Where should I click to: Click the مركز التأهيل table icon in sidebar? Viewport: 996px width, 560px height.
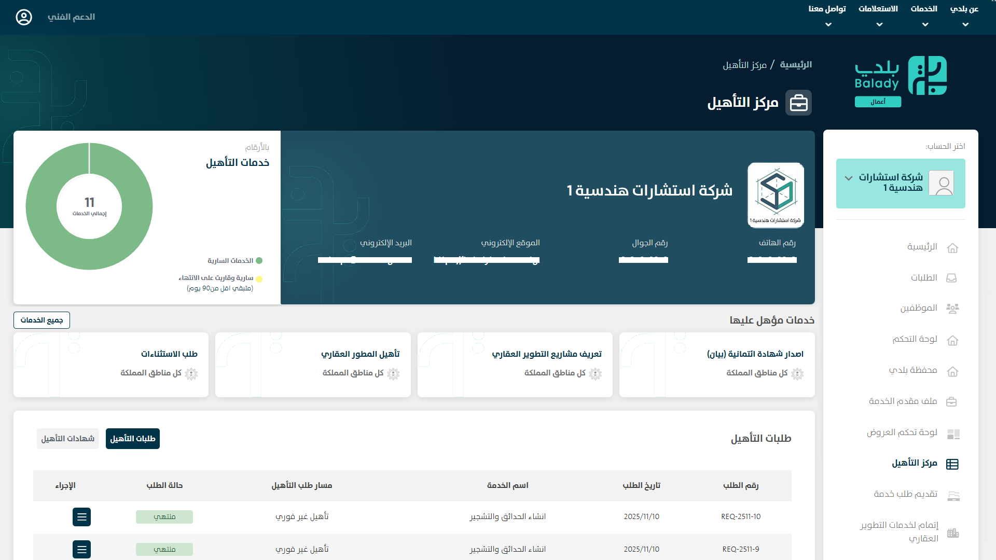pos(952,464)
